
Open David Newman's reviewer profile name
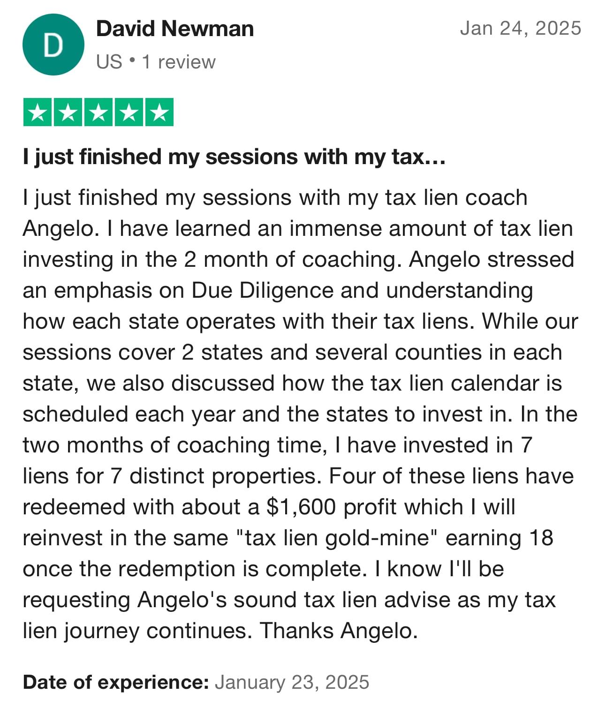[174, 29]
